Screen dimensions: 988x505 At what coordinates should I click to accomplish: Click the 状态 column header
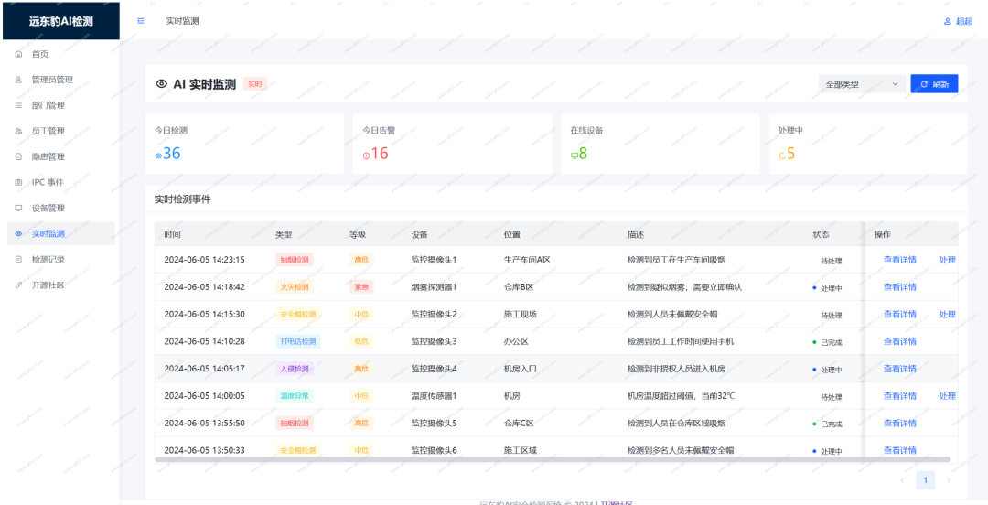point(821,234)
